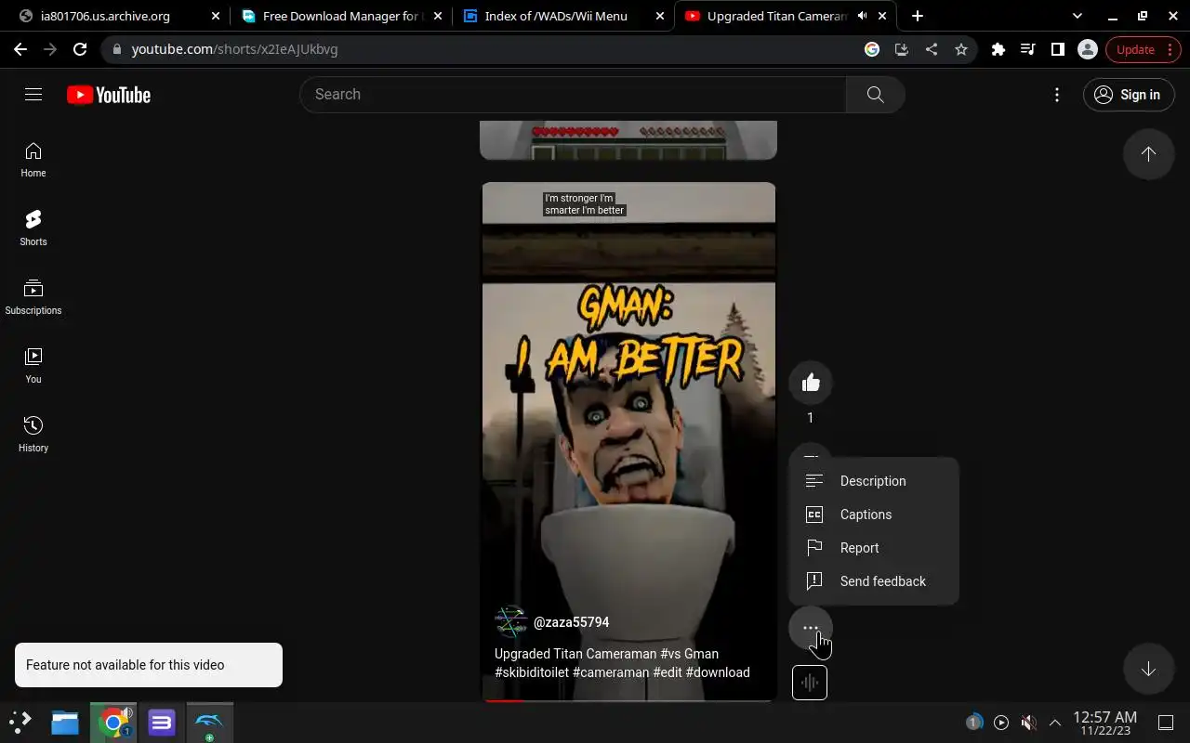Open Home in the sidebar
The width and height of the screenshot is (1190, 743).
point(33,160)
